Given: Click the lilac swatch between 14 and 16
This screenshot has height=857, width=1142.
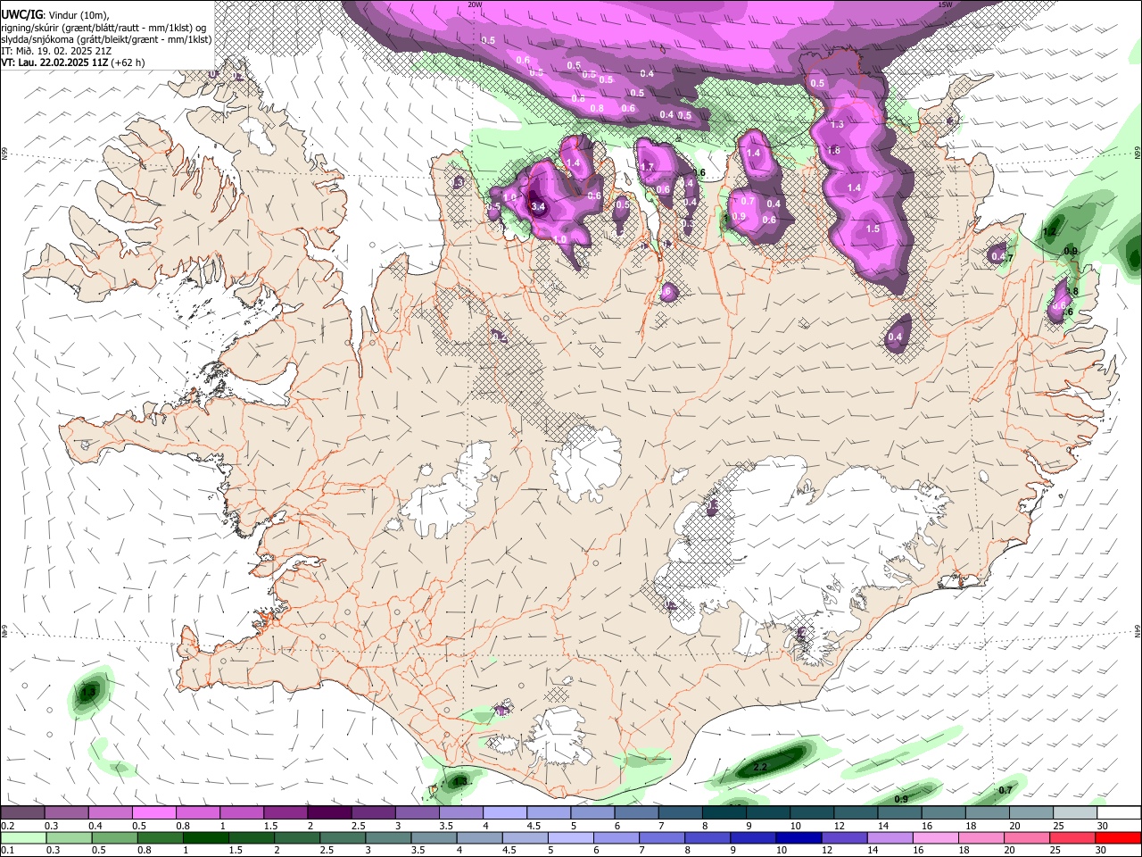Looking at the screenshot, I should coord(889,837).
